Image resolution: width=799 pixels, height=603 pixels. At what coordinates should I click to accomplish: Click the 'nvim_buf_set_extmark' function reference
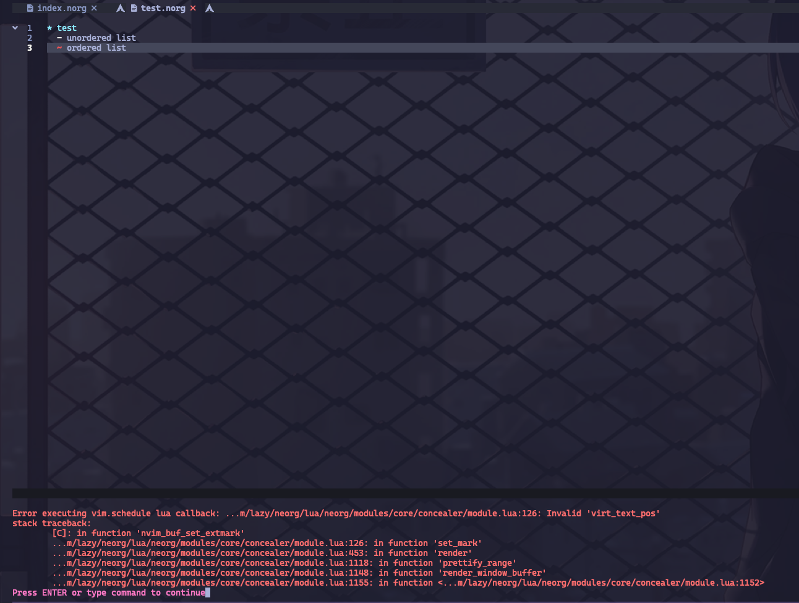pyautogui.click(x=190, y=533)
